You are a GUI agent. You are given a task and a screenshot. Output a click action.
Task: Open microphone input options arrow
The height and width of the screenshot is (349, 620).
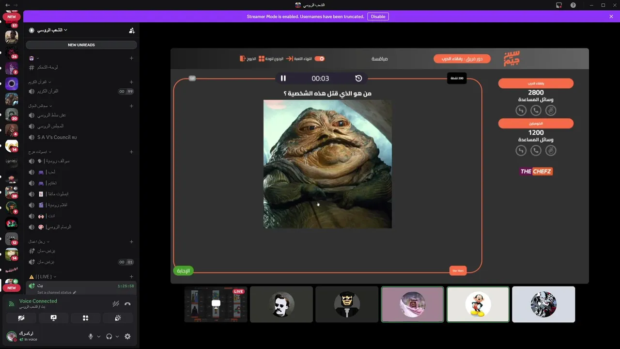click(99, 336)
